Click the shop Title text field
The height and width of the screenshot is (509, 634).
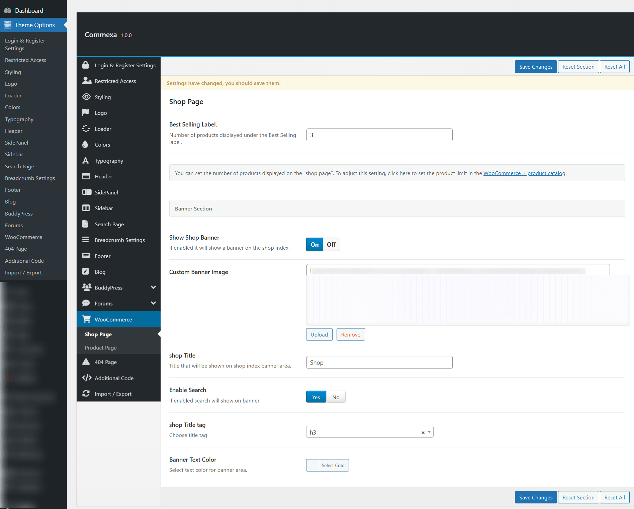[379, 362]
